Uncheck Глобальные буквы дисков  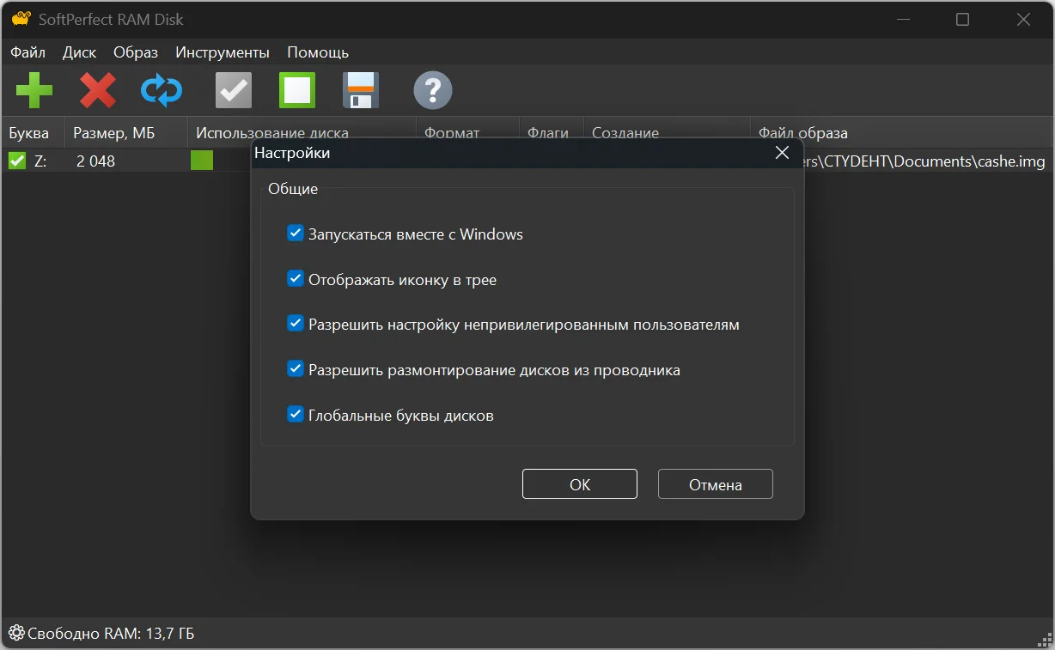coord(296,416)
